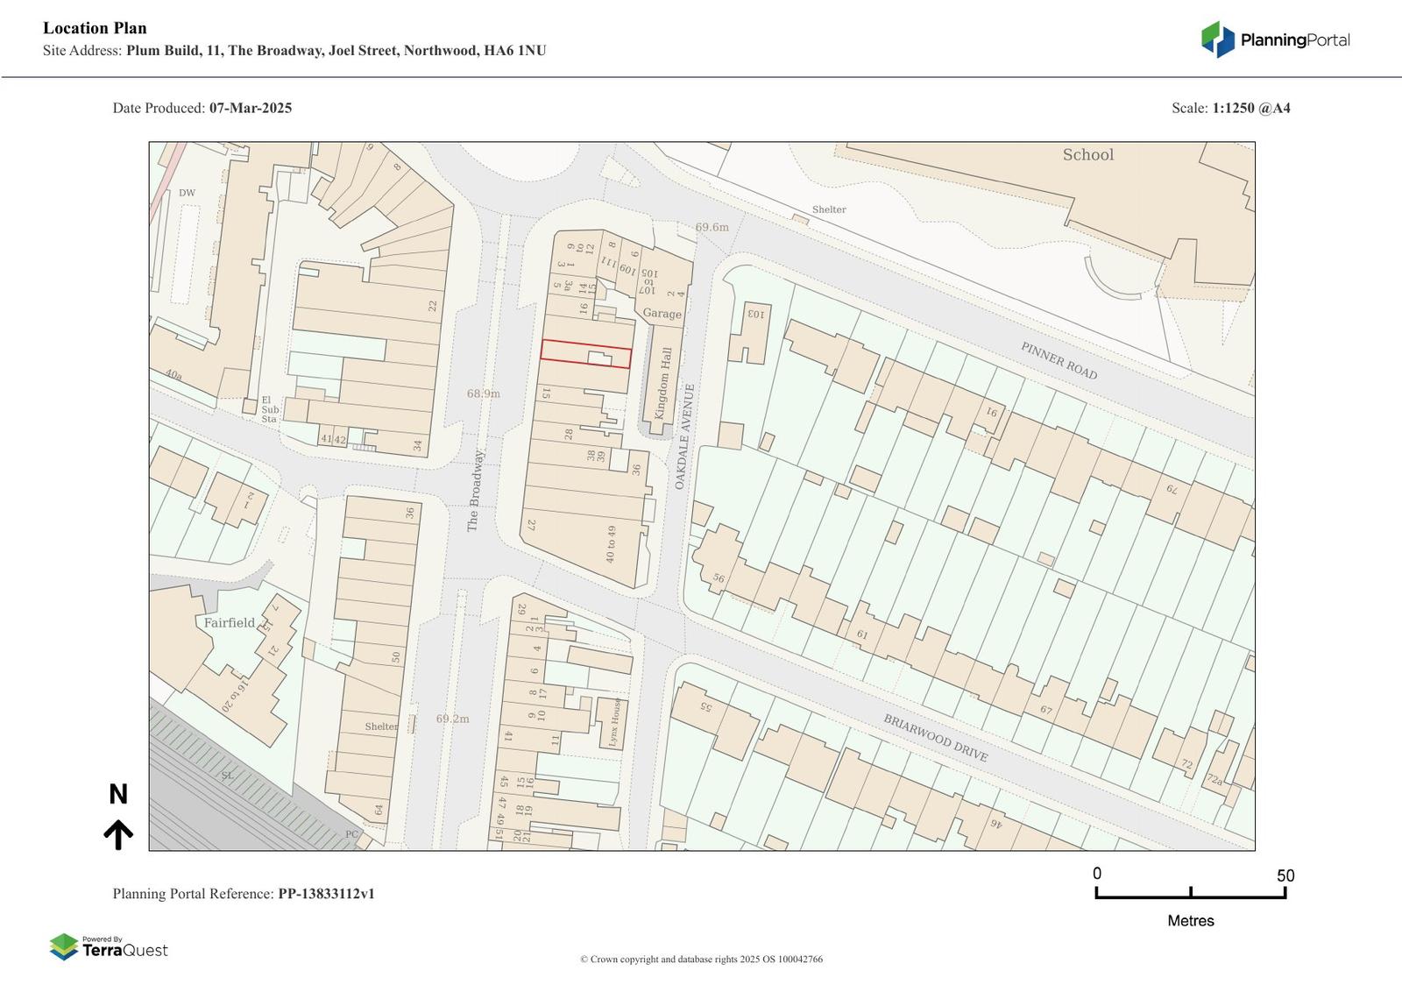Select the 'Lynx House' building label
This screenshot has height=992, width=1402.
(614, 723)
